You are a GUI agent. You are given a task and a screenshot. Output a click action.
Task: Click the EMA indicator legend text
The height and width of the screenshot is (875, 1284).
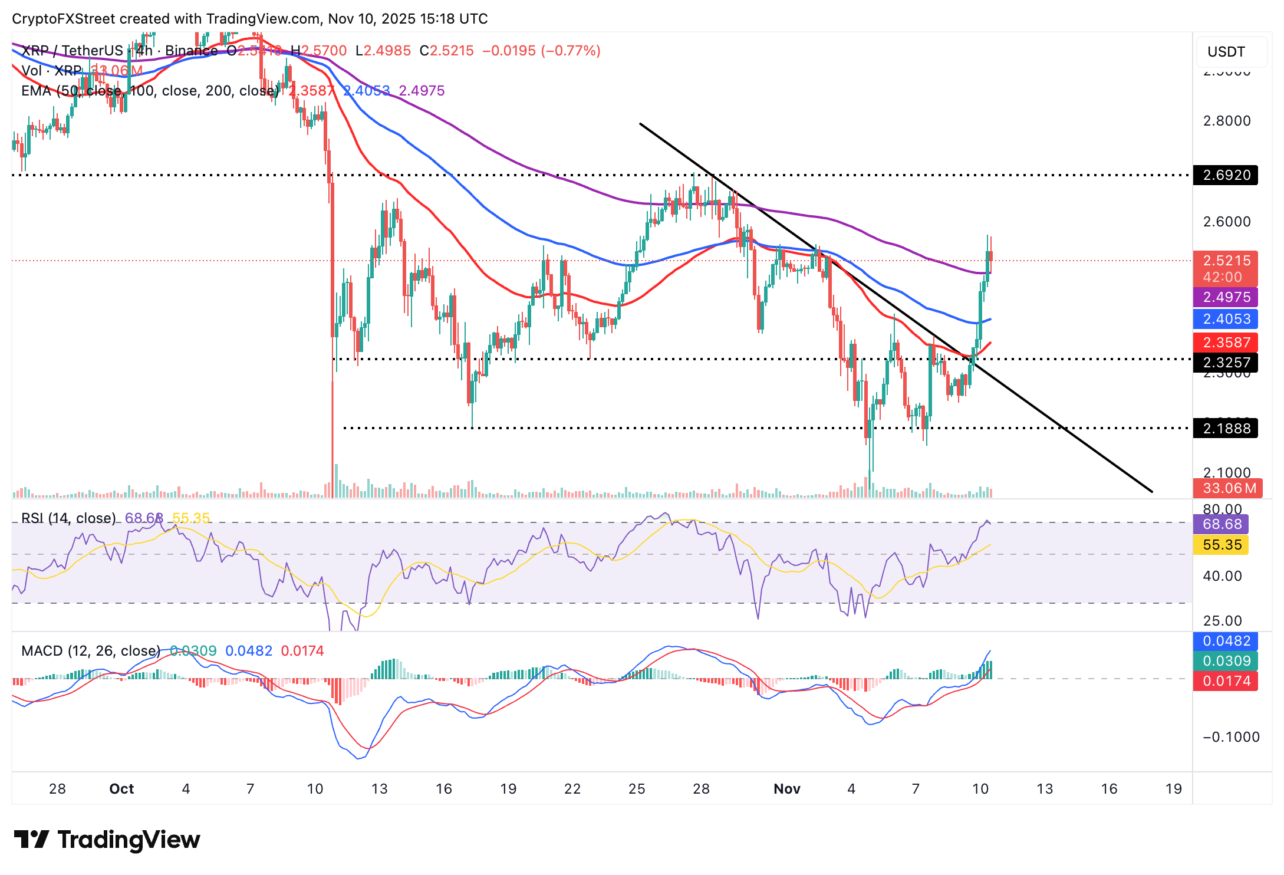[150, 91]
